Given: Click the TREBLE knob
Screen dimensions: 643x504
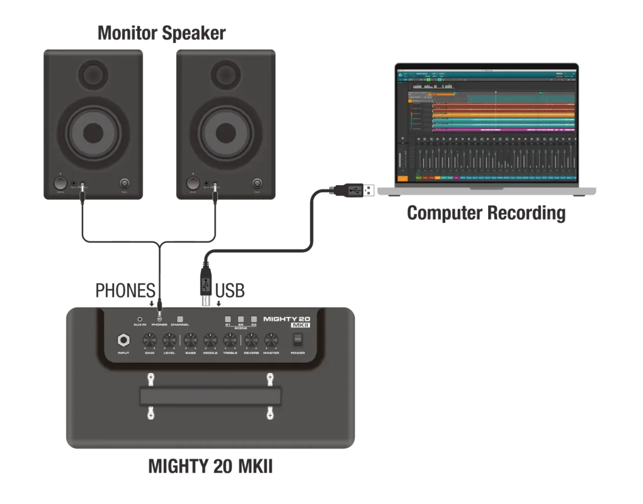Looking at the screenshot, I should tap(230, 340).
